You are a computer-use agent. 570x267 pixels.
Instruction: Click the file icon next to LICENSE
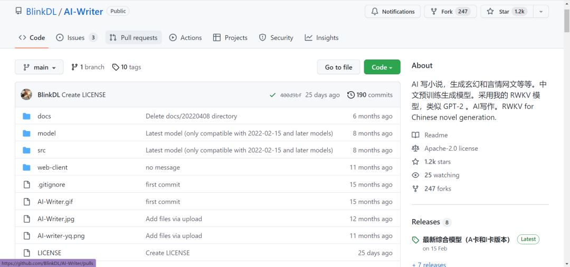pyautogui.click(x=26, y=253)
